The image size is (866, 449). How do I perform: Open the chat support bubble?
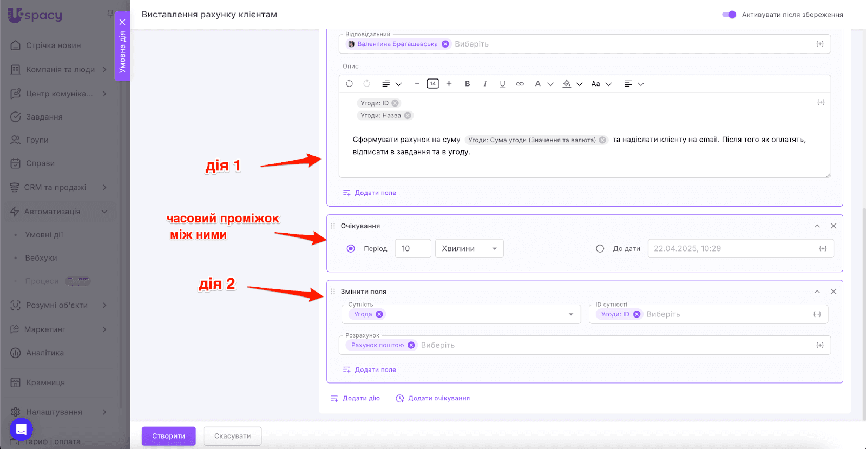tap(21, 430)
